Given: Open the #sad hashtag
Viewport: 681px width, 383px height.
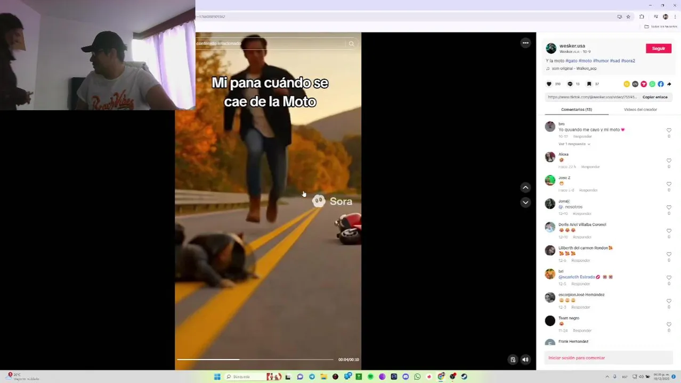Looking at the screenshot, I should pos(615,61).
